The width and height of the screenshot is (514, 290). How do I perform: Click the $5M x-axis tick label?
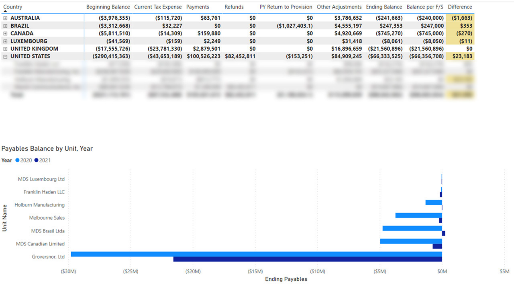504,271
